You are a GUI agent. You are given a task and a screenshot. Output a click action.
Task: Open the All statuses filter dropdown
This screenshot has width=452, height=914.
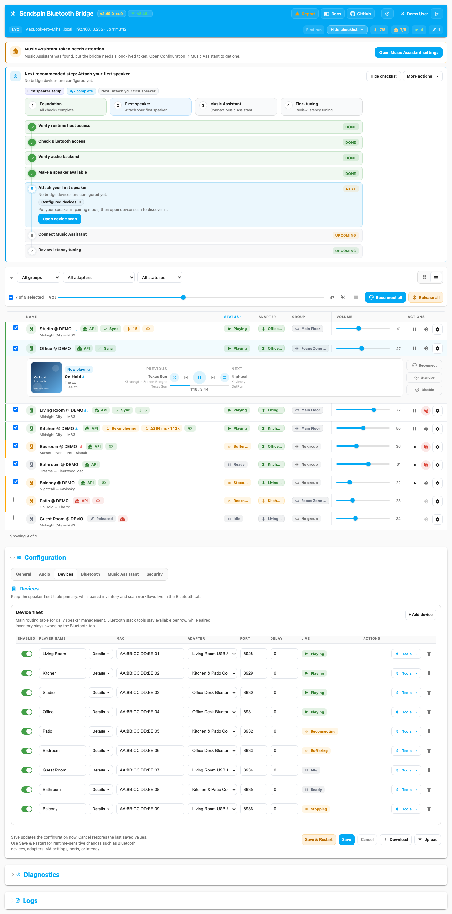click(x=159, y=277)
